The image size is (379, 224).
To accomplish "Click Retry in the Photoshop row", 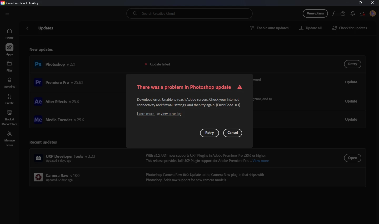I will pyautogui.click(x=353, y=64).
